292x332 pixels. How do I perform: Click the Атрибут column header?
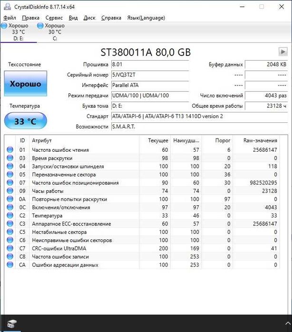pyautogui.click(x=84, y=140)
